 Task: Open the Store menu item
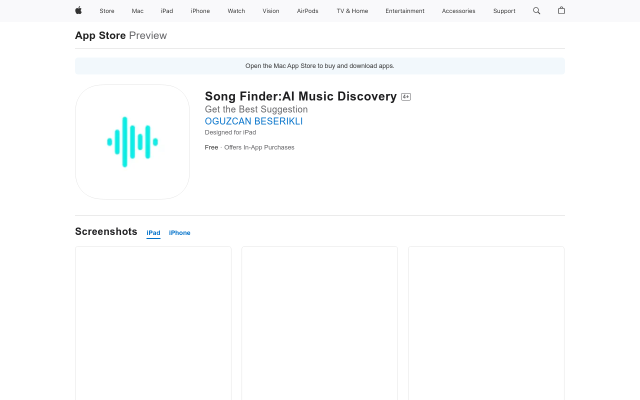coord(107,11)
